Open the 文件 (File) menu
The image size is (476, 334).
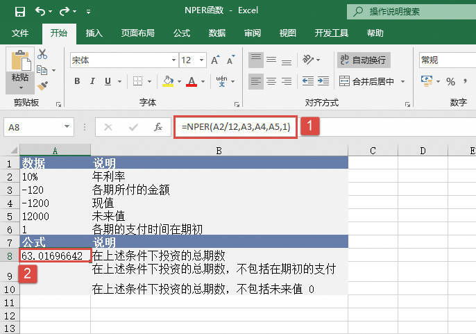tap(20, 33)
